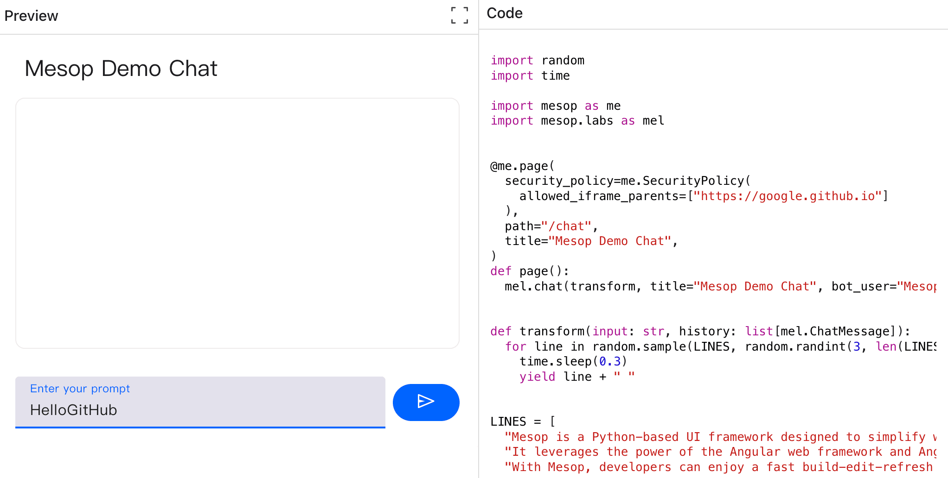Click 'import mesop as me' line

556,106
